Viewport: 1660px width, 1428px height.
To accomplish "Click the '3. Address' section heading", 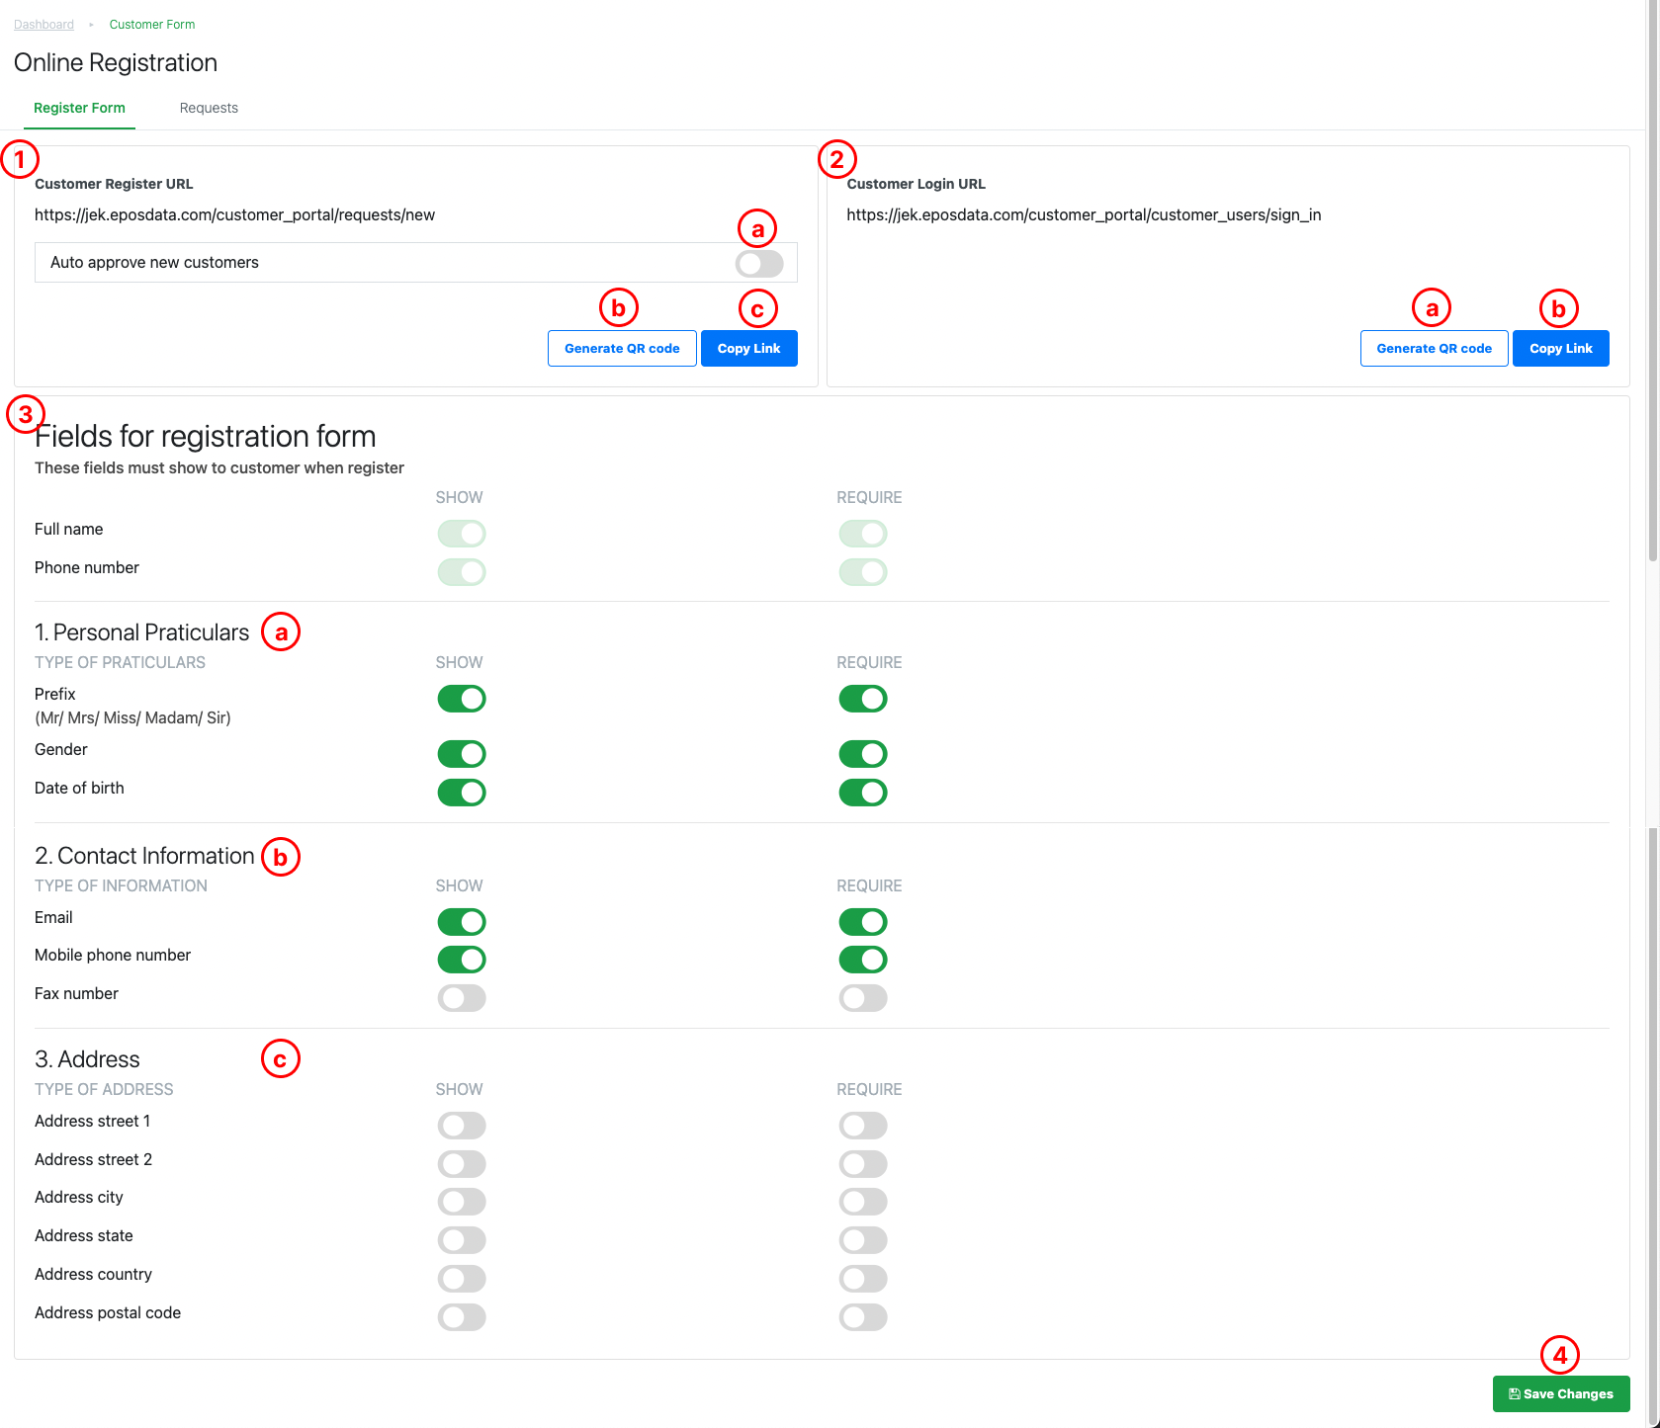I will click(x=87, y=1059).
